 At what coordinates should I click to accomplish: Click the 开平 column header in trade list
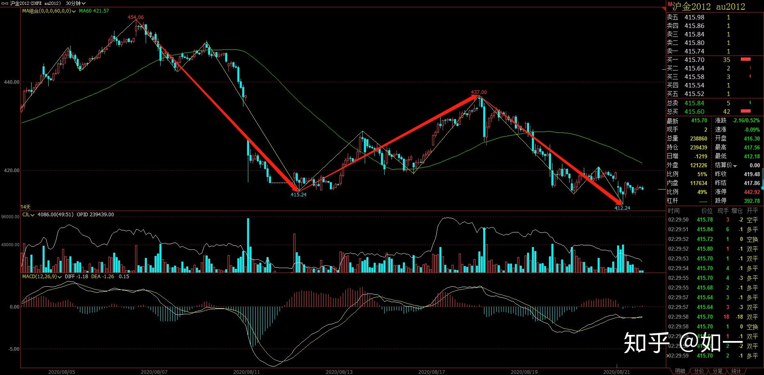752,211
